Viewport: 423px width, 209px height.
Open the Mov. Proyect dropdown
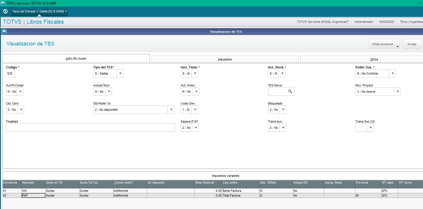click(x=397, y=92)
